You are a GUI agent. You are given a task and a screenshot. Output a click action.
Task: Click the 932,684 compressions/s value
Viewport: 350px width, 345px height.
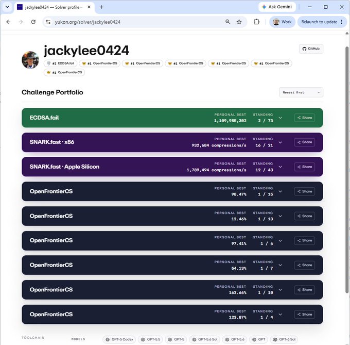[219, 145]
